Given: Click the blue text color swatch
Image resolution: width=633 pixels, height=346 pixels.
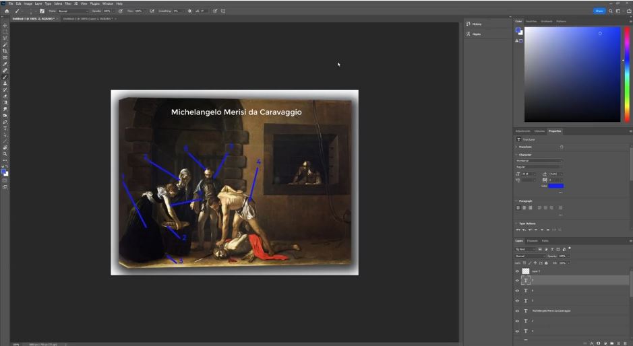Looking at the screenshot, I should click(x=555, y=186).
